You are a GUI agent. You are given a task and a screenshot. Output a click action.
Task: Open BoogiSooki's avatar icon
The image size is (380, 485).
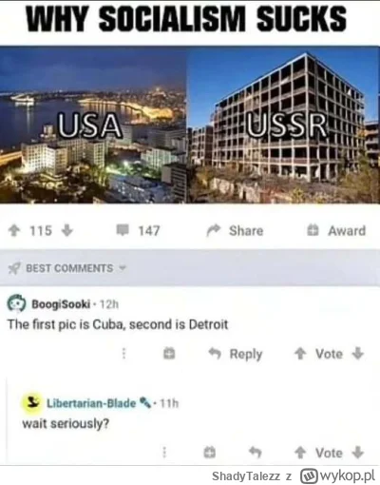pyautogui.click(x=16, y=303)
